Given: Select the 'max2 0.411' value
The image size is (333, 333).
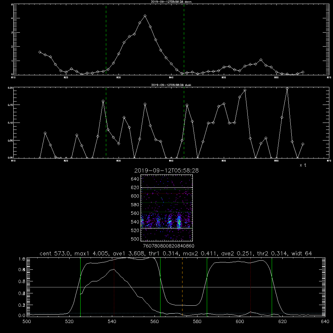Looking at the screenshot, I should tap(200, 253).
